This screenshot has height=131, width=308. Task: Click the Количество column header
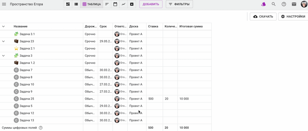coord(170,26)
